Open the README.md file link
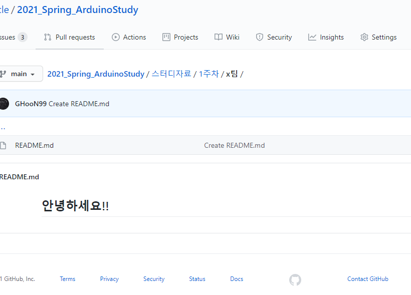Screen dimensions: 411x295 click(x=34, y=145)
